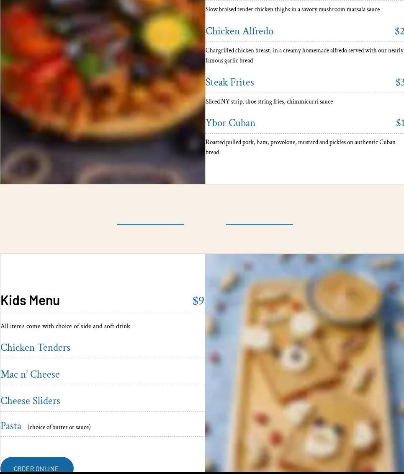Choose the Ybor Cuban item title
The width and height of the screenshot is (404, 474).
click(230, 123)
